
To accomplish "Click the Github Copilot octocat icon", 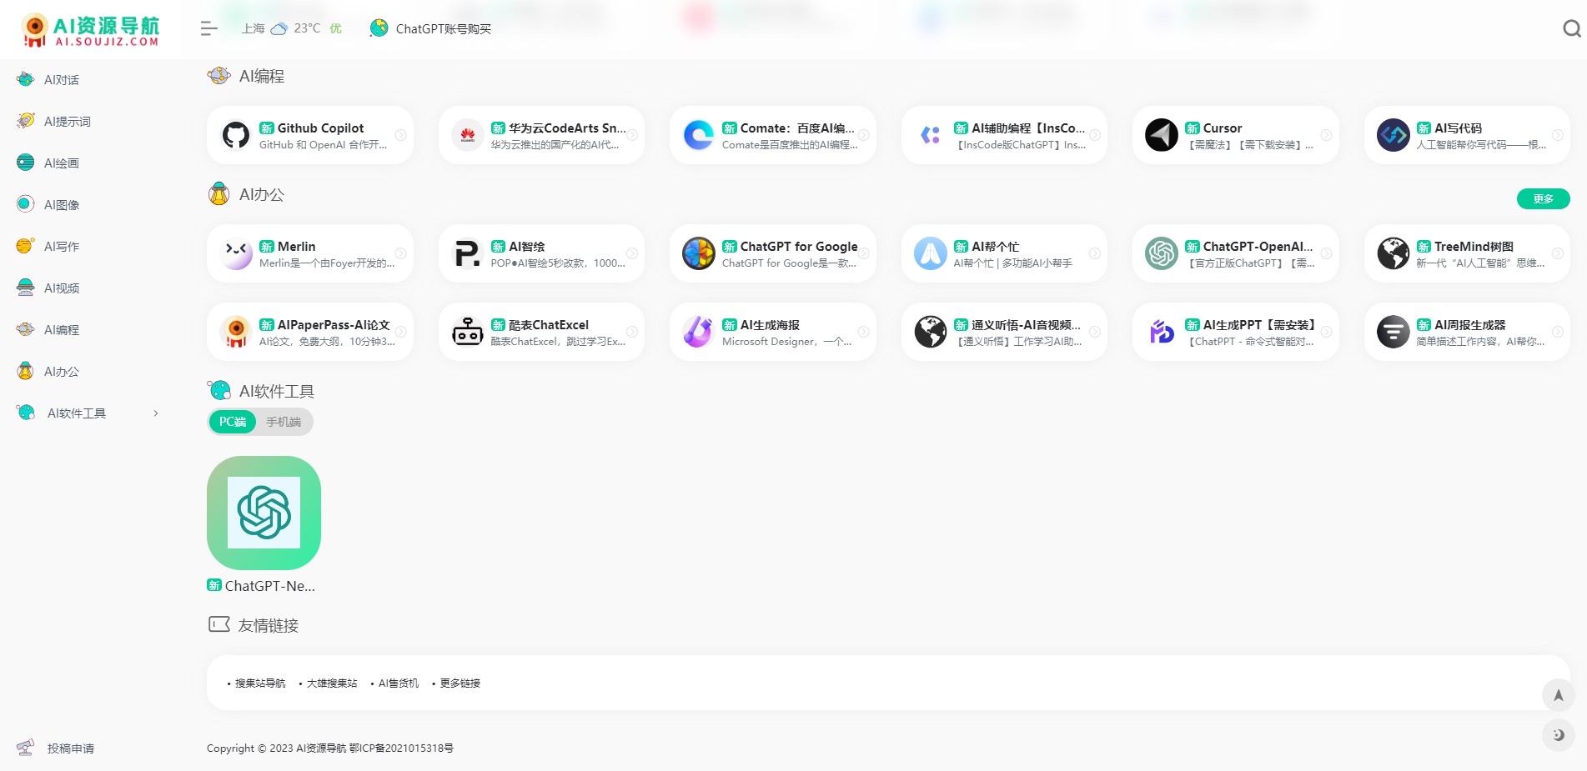I will pos(236,135).
